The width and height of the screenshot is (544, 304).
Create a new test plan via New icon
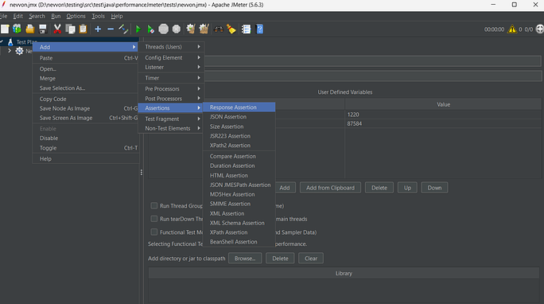pyautogui.click(x=5, y=29)
